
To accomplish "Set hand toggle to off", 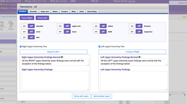I will 67,32.
